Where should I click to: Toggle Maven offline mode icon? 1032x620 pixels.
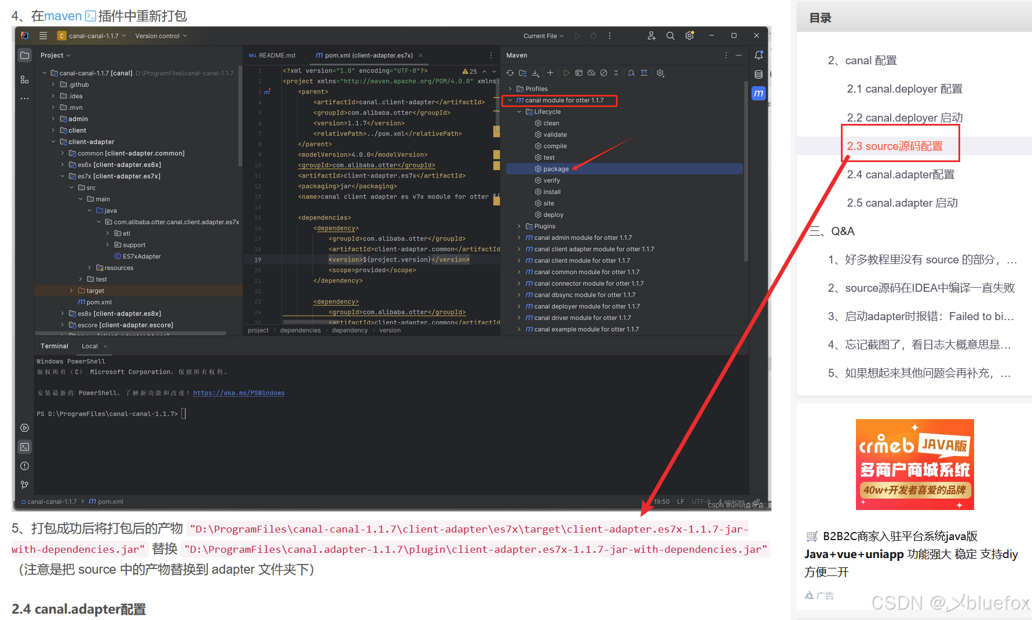click(x=591, y=73)
